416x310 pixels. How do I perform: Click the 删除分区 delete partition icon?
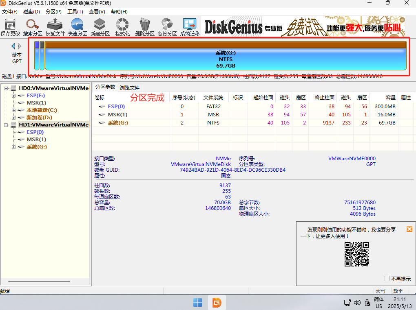pyautogui.click(x=145, y=27)
